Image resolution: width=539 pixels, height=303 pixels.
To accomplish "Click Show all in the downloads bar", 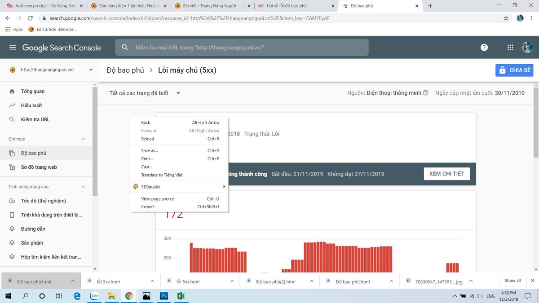I will [x=512, y=281].
